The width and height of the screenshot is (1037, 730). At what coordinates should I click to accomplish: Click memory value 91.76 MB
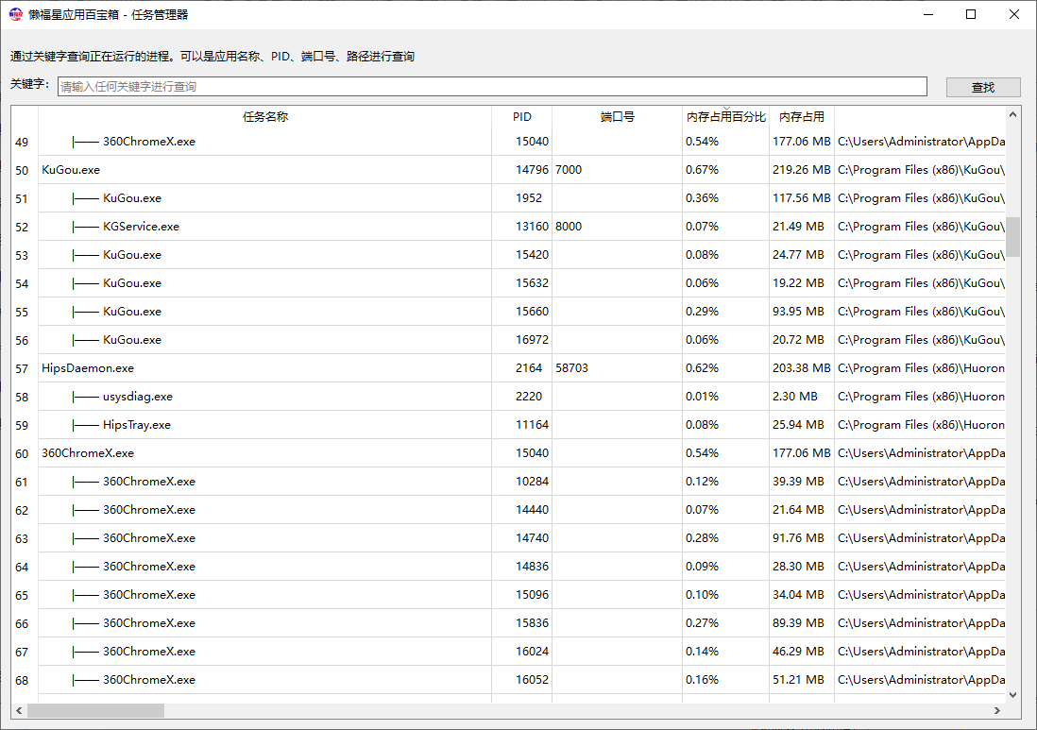coord(798,538)
